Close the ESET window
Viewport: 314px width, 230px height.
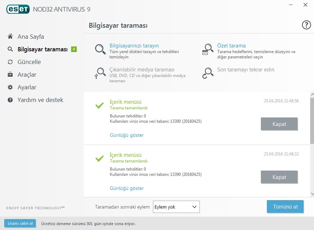tap(306, 5)
